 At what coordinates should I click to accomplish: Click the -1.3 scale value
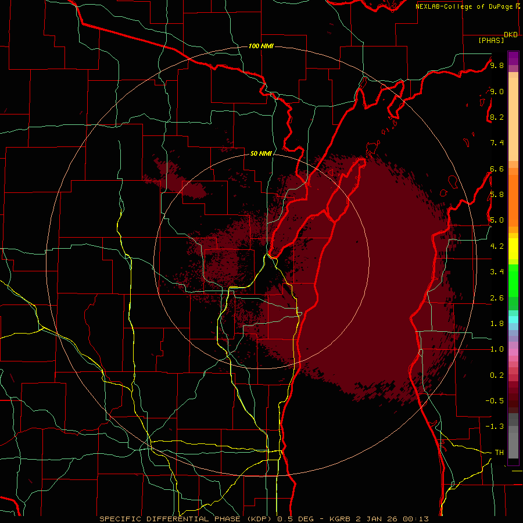[495, 427]
